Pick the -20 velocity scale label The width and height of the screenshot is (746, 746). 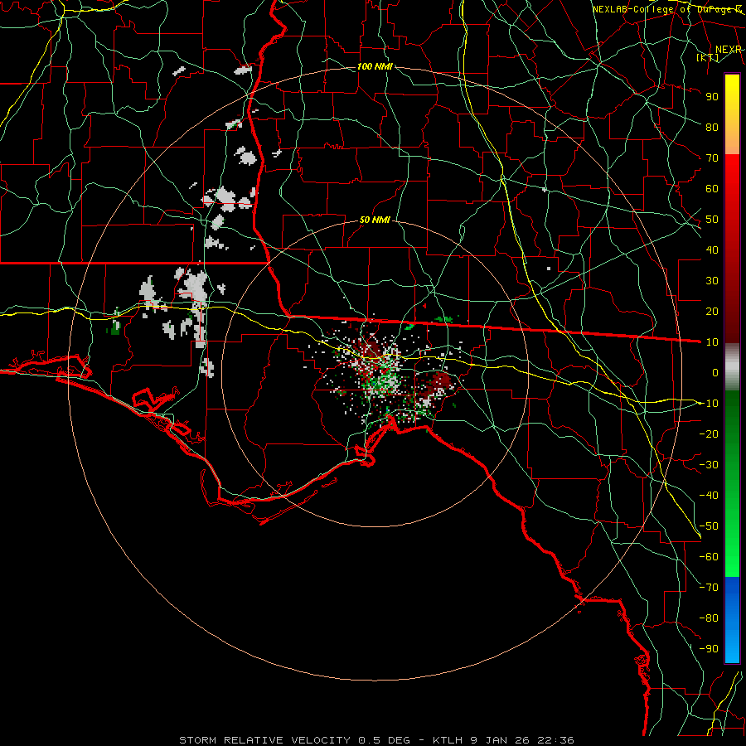pos(709,434)
